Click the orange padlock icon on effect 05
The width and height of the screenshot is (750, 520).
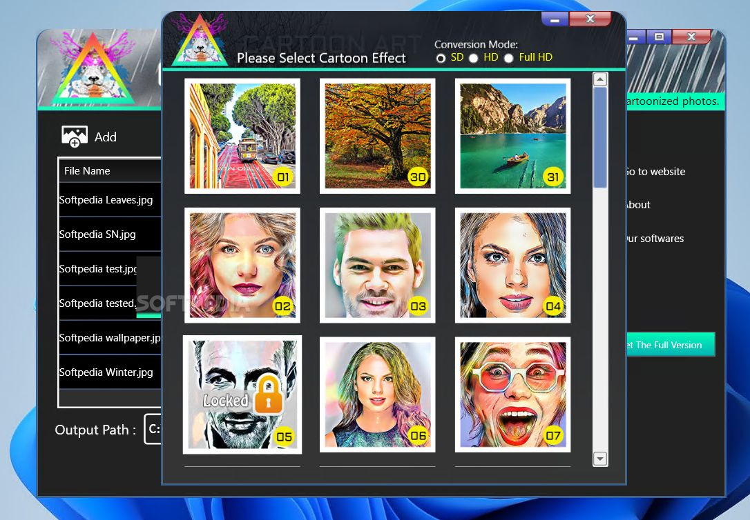coord(269,394)
